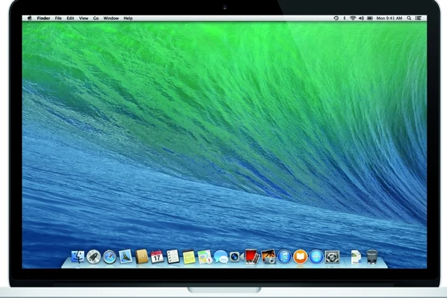Open Notification Center list icon
The height and width of the screenshot is (298, 447).
[x=418, y=18]
